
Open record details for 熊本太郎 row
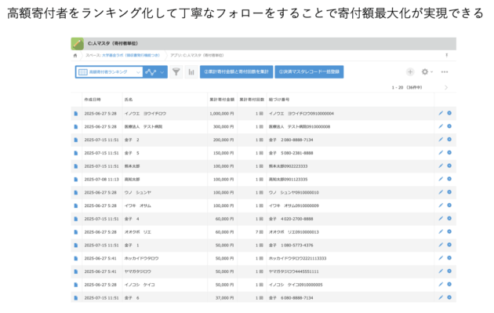pos(76,166)
